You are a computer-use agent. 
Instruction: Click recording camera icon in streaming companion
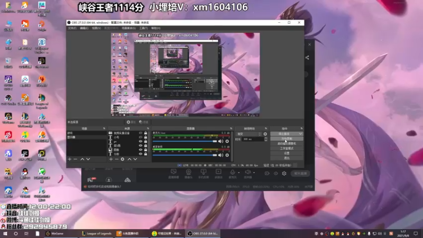tap(267, 173)
